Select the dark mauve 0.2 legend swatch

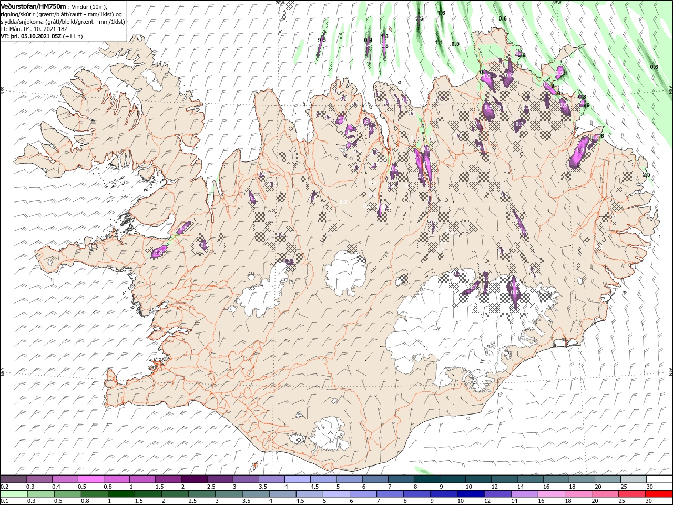pyautogui.click(x=13, y=479)
